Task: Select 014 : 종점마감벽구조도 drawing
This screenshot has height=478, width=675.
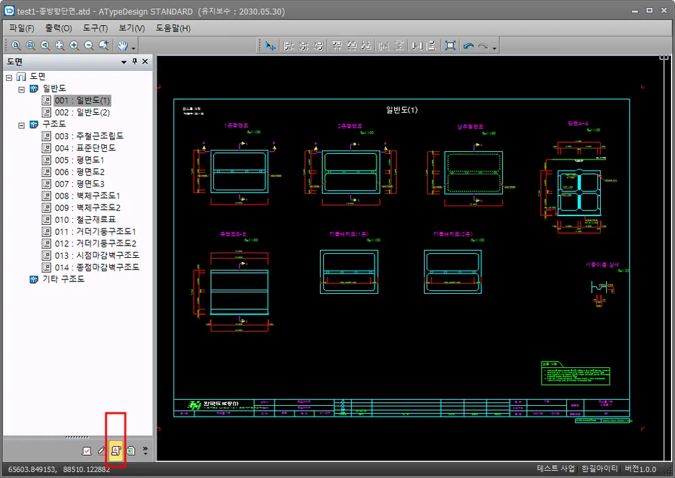Action: click(97, 267)
